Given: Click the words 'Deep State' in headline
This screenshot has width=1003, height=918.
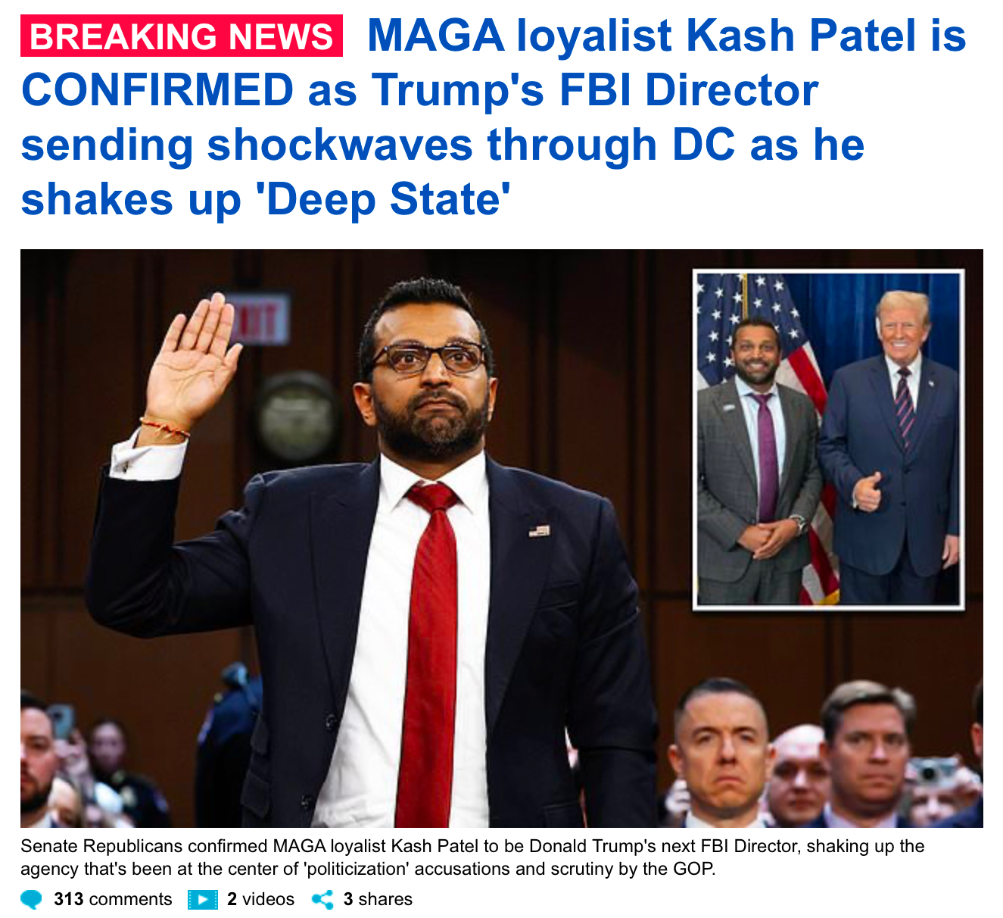Looking at the screenshot, I should pos(384,198).
